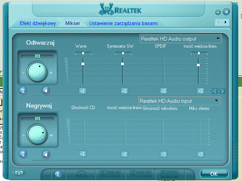Open the Realtek HD Audio Input dropdown
Viewport: 242px width, 181px height.
tap(179, 101)
